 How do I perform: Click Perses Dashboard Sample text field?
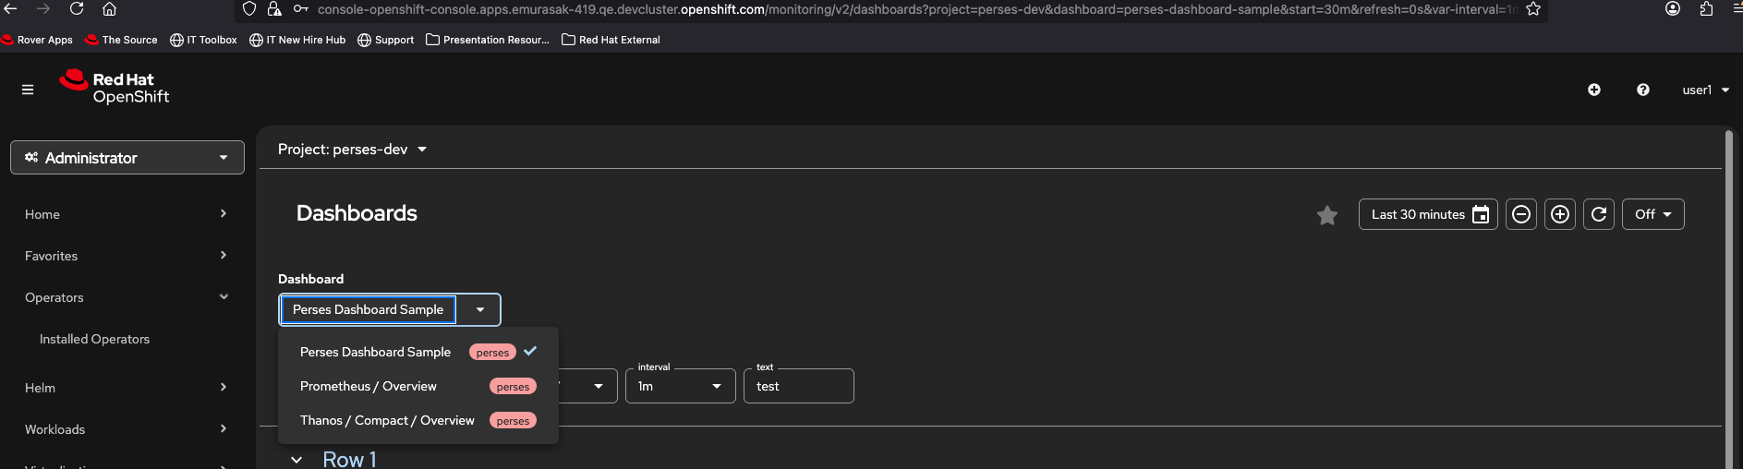[368, 309]
